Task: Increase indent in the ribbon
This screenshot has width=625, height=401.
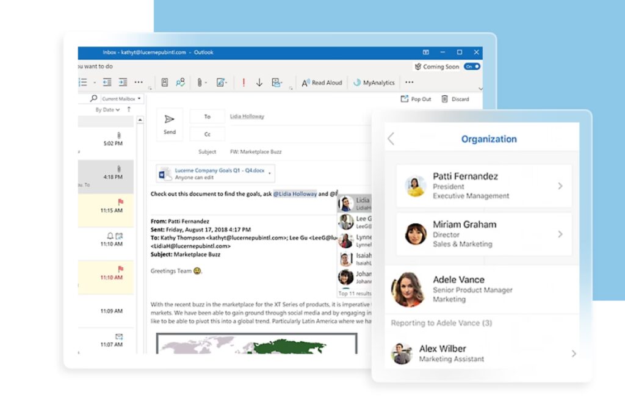Action: [x=123, y=83]
